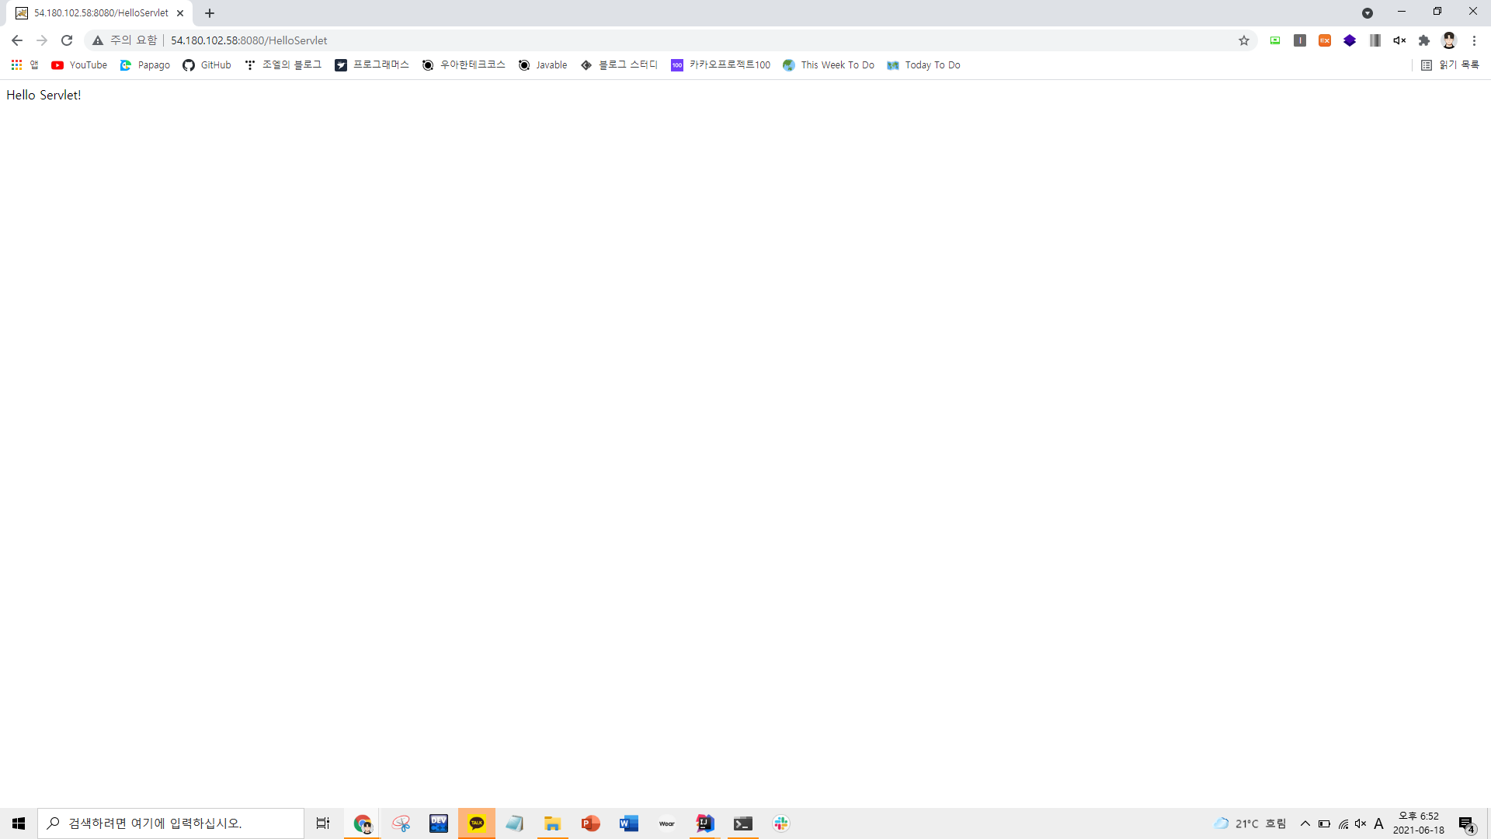Open the YouTube bookmark
This screenshot has width=1491, height=839.
[79, 65]
